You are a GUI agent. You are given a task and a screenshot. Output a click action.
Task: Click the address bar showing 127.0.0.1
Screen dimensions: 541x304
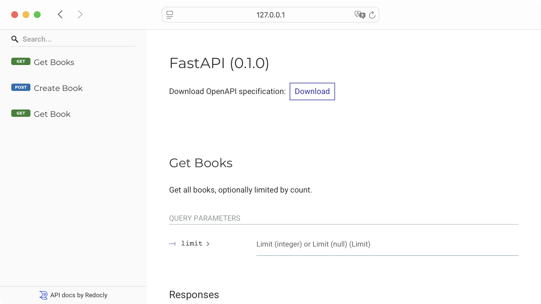click(x=270, y=15)
